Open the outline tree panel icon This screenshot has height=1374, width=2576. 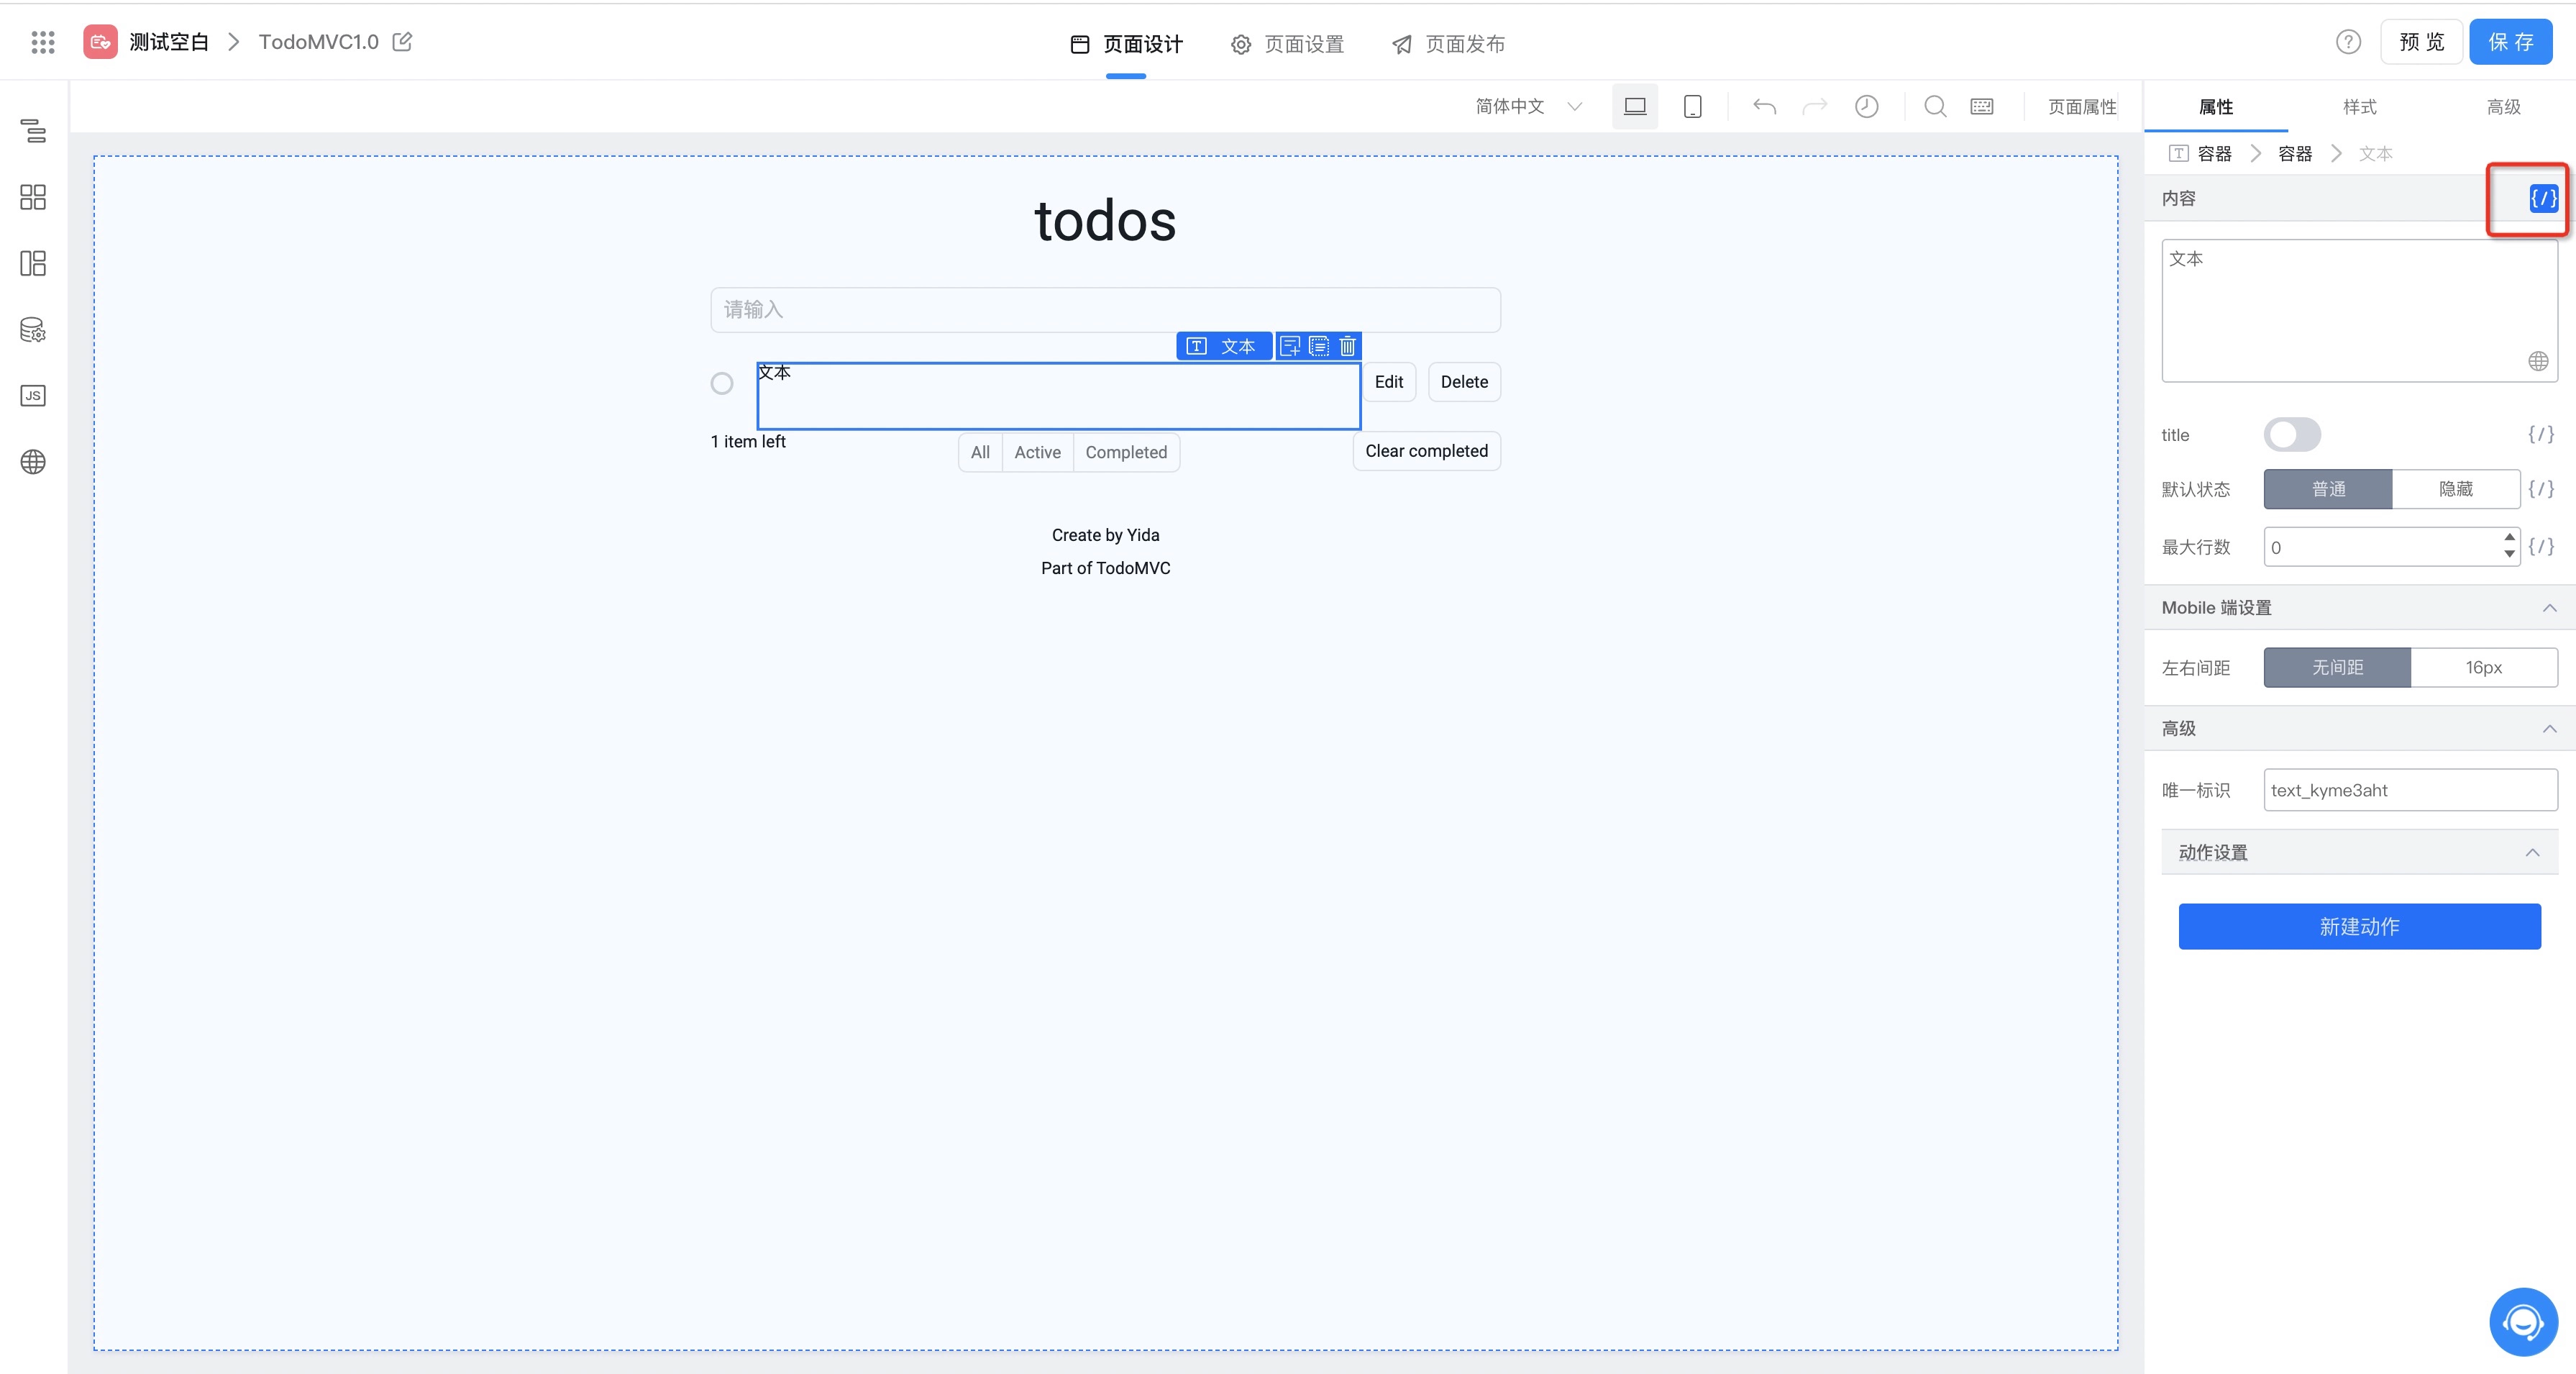(x=33, y=130)
